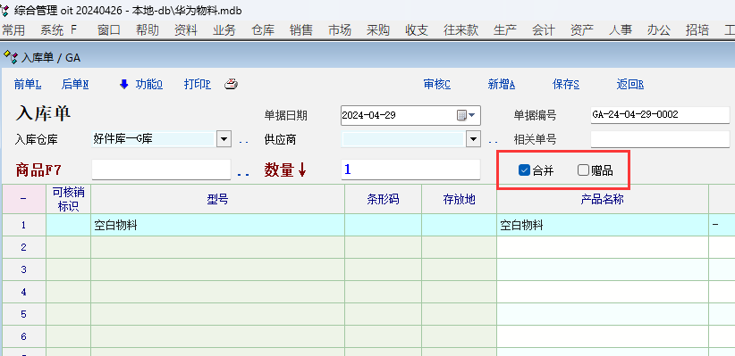Open the 人事 menu

621,30
